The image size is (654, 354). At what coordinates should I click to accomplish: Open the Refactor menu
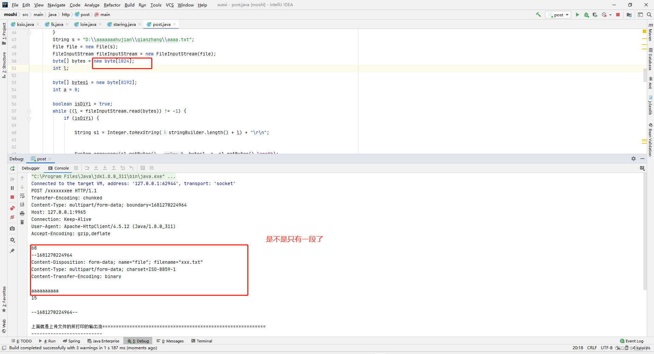click(112, 5)
